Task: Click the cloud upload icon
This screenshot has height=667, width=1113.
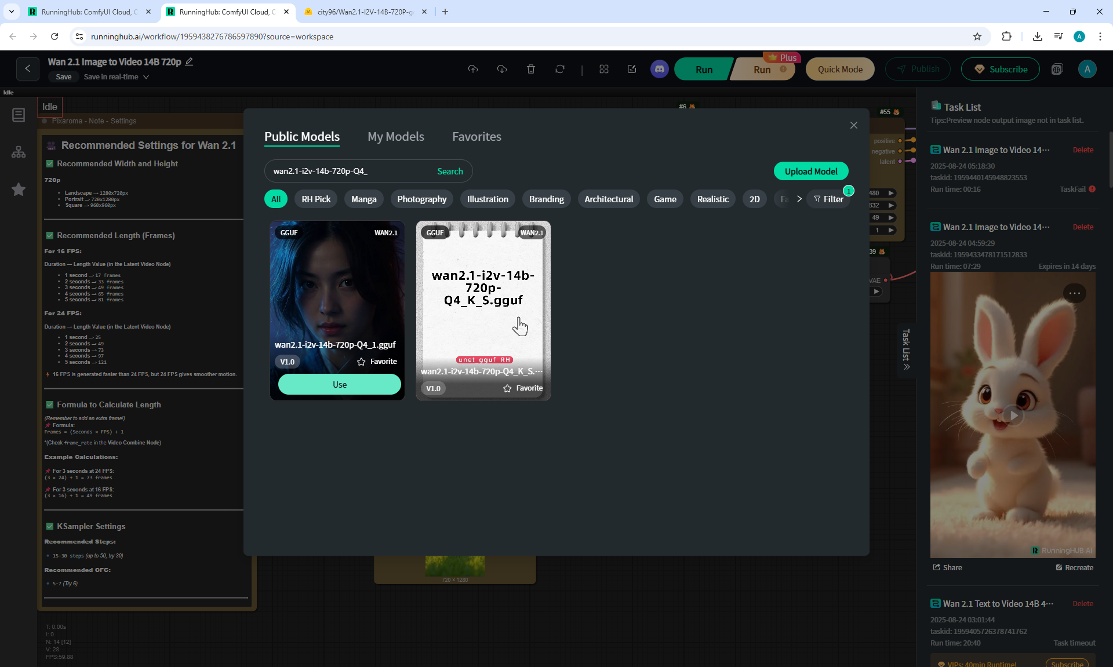Action: 473,70
